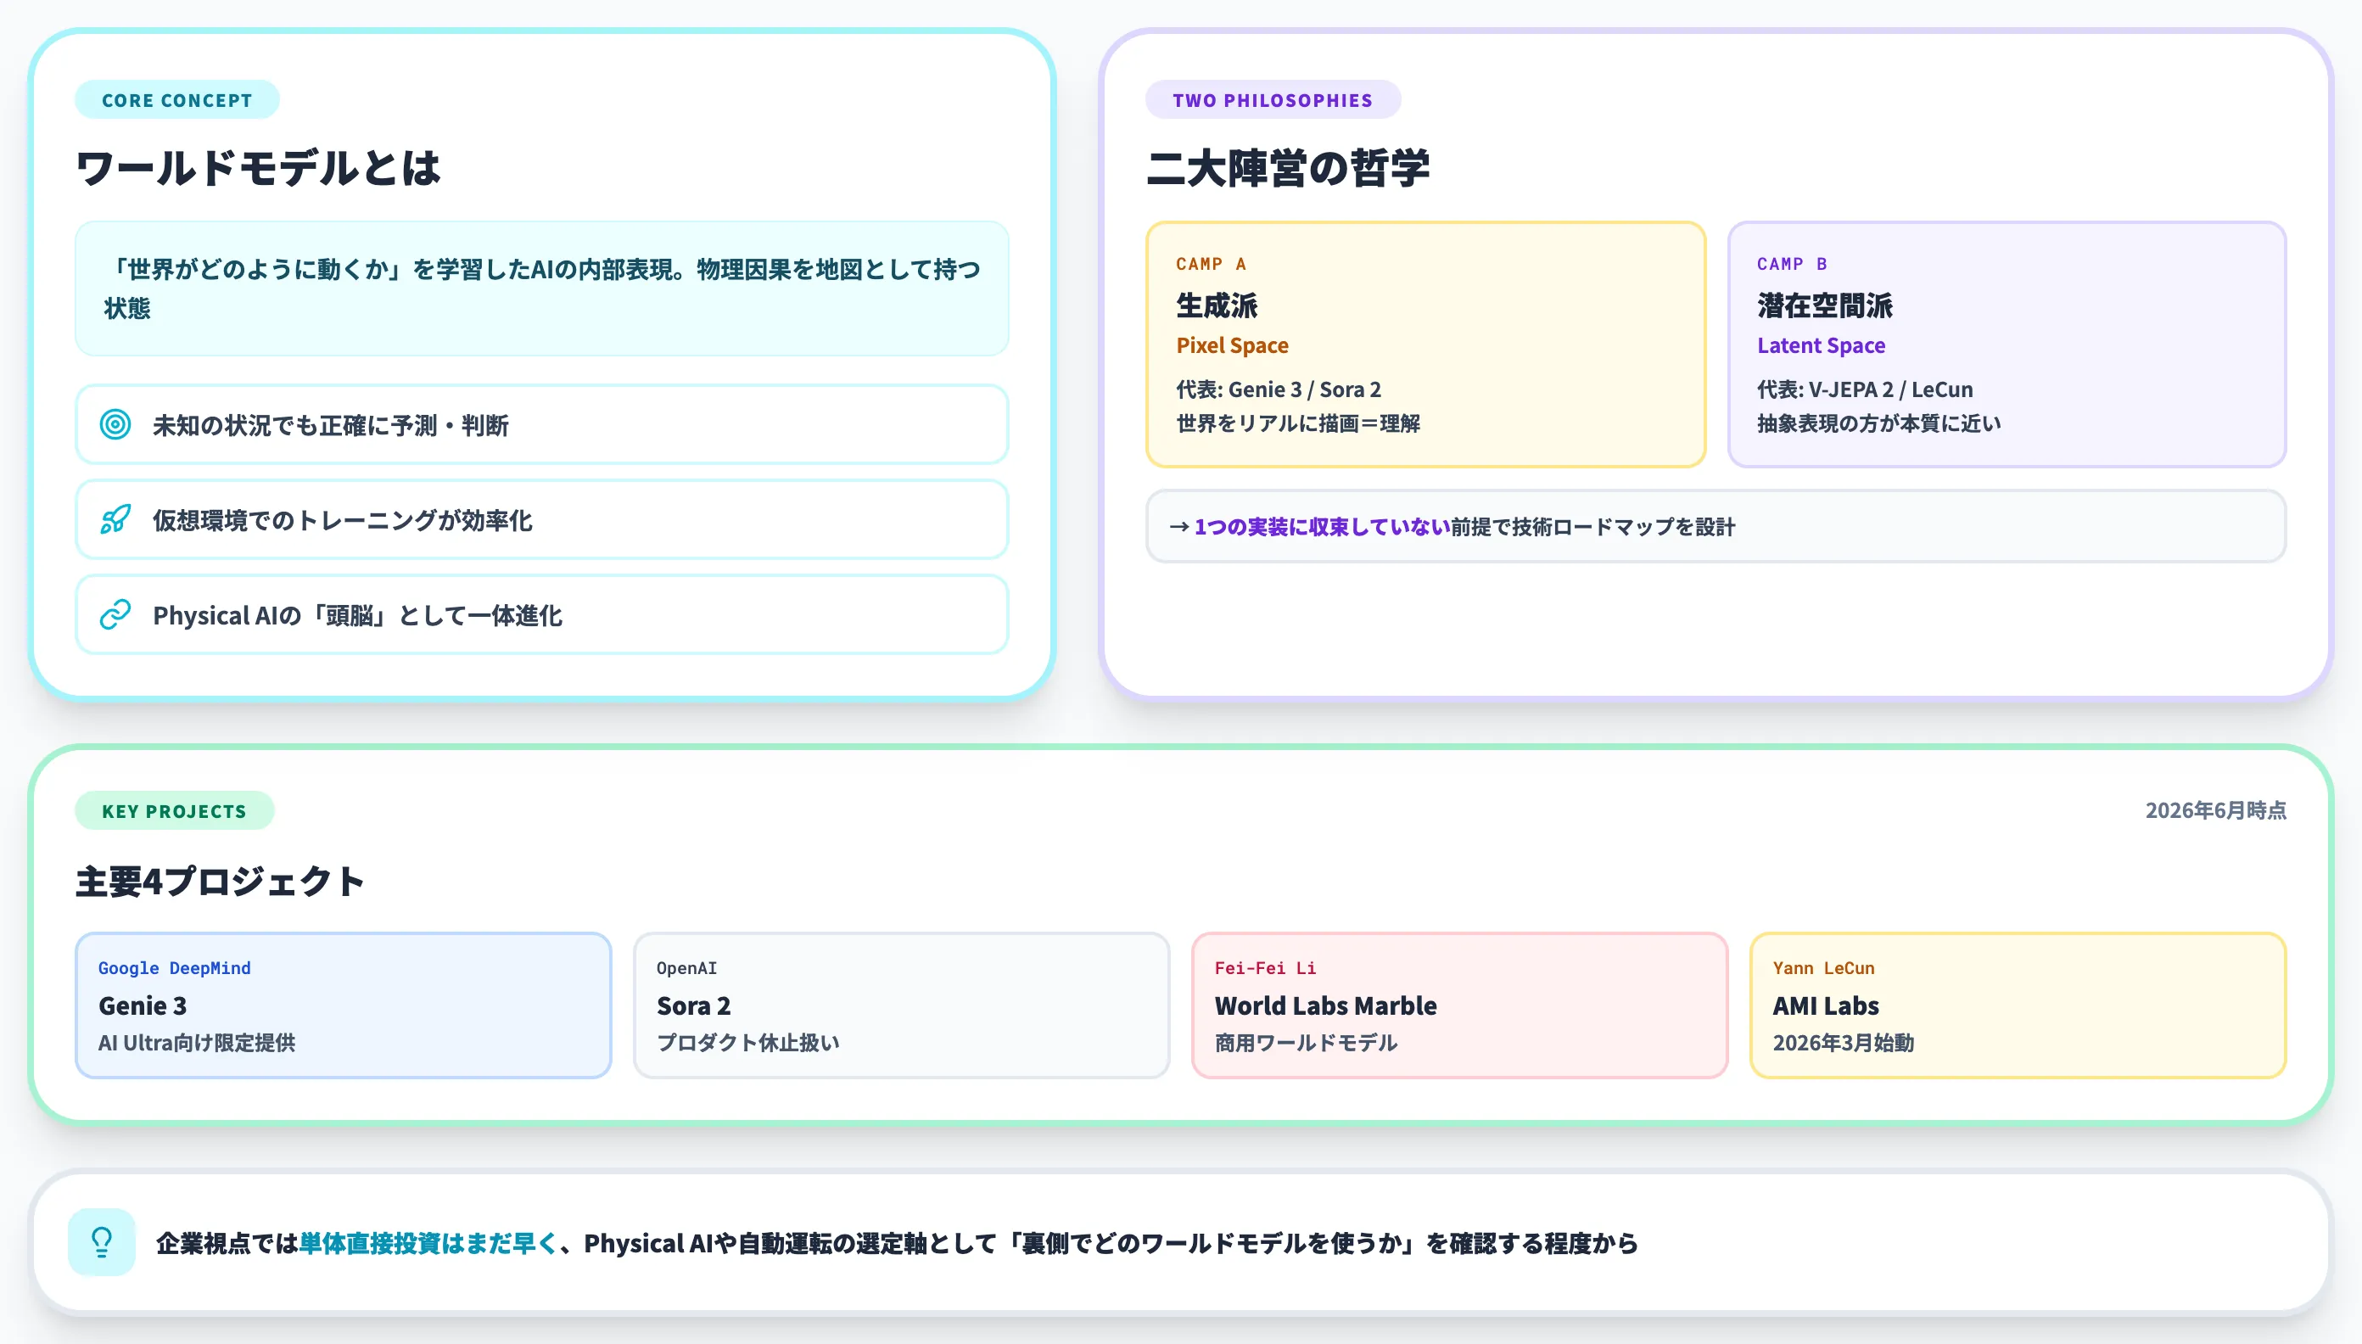Click the target icon beside 未知の状況でも正確に予測・判断
This screenshot has height=1344, width=2362.
115,424
